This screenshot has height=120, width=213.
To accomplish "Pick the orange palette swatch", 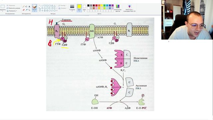I will [x=99, y=5].
